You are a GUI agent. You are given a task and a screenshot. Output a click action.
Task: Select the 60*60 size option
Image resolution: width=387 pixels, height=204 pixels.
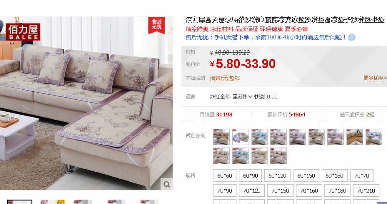point(225,176)
